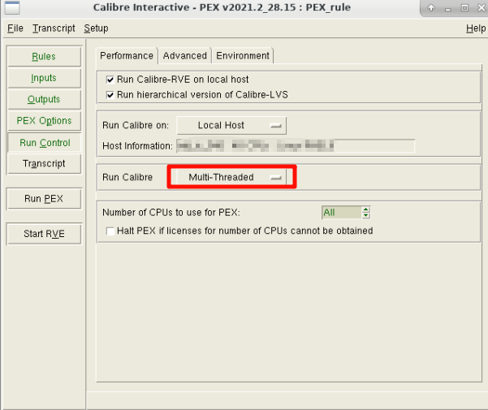The width and height of the screenshot is (488, 410).
Task: Click the Host Information field
Action: pos(296,146)
